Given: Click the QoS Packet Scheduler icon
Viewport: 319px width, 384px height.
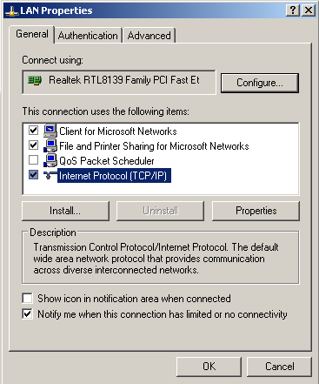Looking at the screenshot, I should (x=50, y=160).
